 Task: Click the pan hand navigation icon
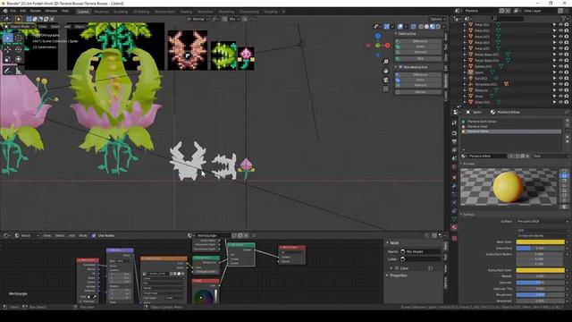point(385,71)
